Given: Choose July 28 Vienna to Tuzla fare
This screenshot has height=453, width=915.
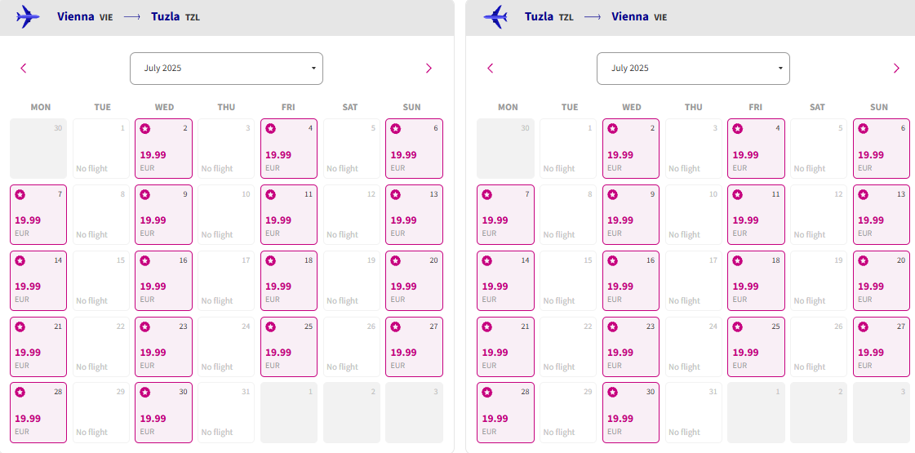Looking at the screenshot, I should 38,413.
